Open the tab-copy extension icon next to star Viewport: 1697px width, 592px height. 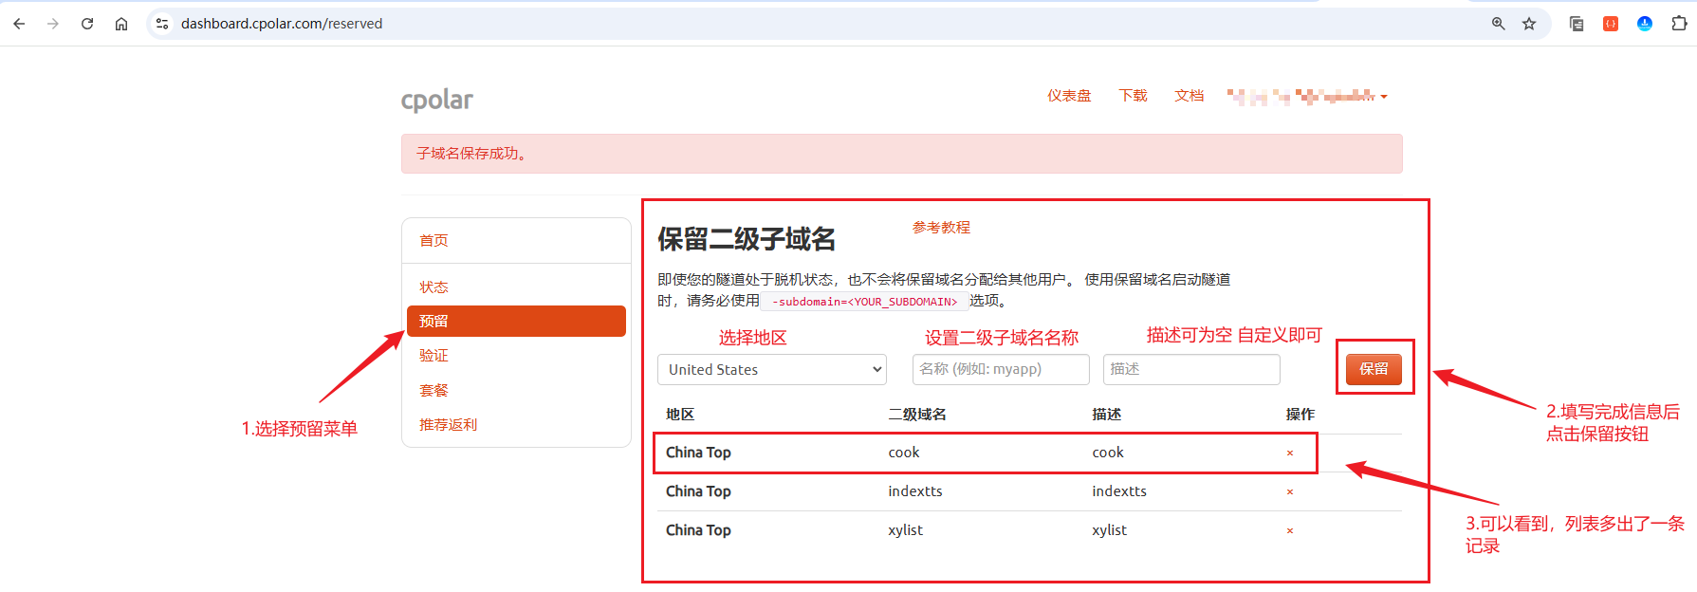(x=1577, y=24)
